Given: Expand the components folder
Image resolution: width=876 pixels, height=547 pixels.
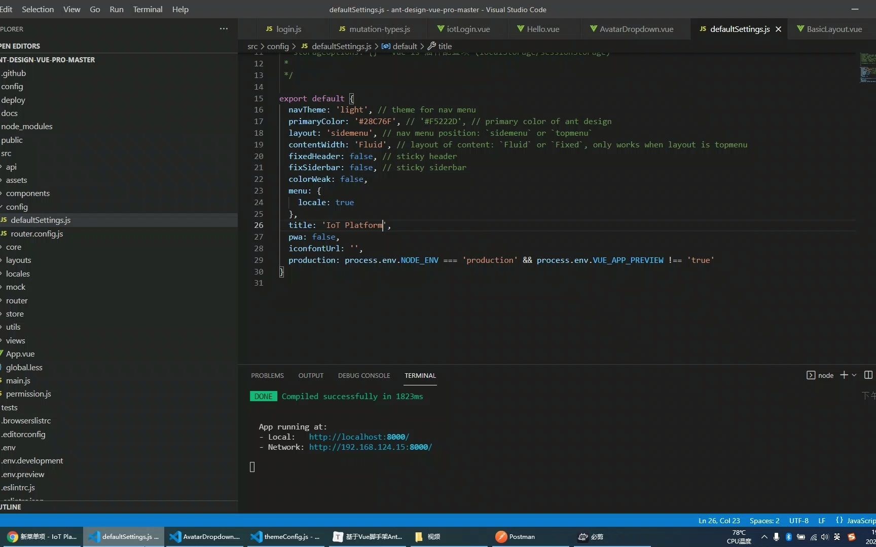Looking at the screenshot, I should [x=119, y=193].
